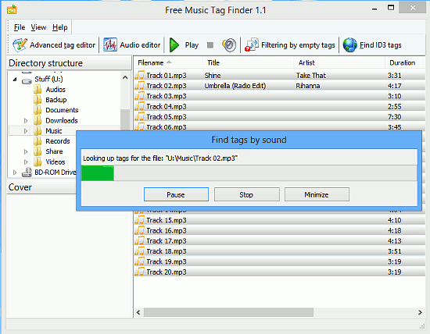This screenshot has width=430, height=334.
Task: Click the Take That artist cell
Action: tap(311, 75)
